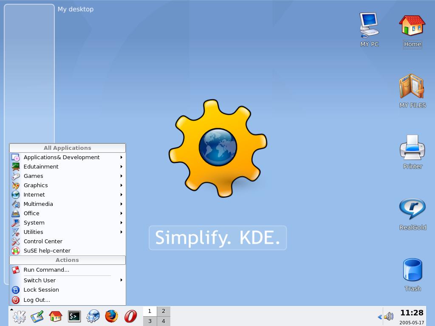
Task: Click the Multimedia speaker icon in menu
Action: (x=16, y=204)
